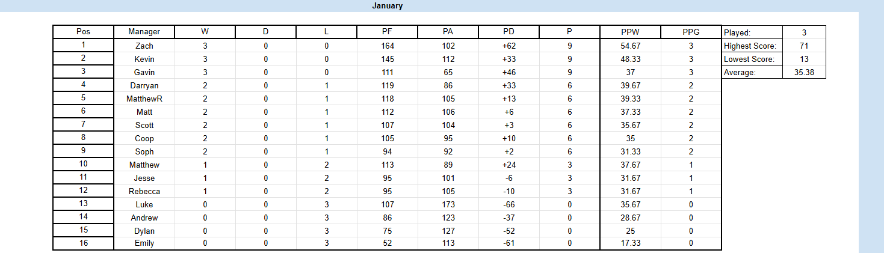Click the Average value 35.38

point(804,72)
